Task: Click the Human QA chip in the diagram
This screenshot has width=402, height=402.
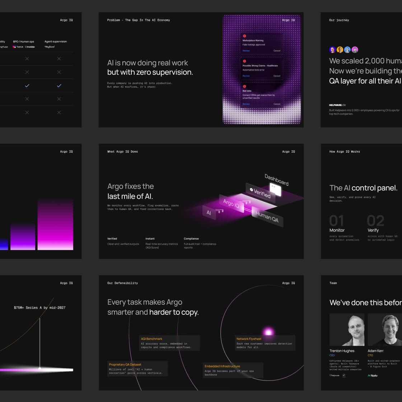Action: tap(267, 217)
